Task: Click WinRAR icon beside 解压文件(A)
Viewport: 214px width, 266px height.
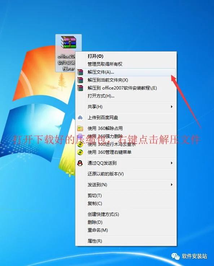Action: (80, 72)
